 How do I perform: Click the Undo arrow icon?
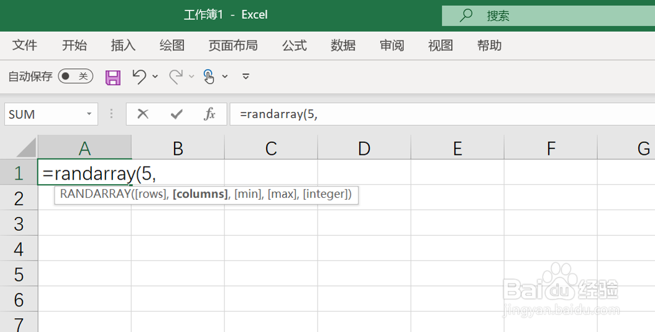tap(139, 76)
